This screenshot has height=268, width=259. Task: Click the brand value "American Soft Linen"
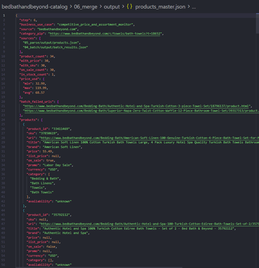tap(62, 147)
